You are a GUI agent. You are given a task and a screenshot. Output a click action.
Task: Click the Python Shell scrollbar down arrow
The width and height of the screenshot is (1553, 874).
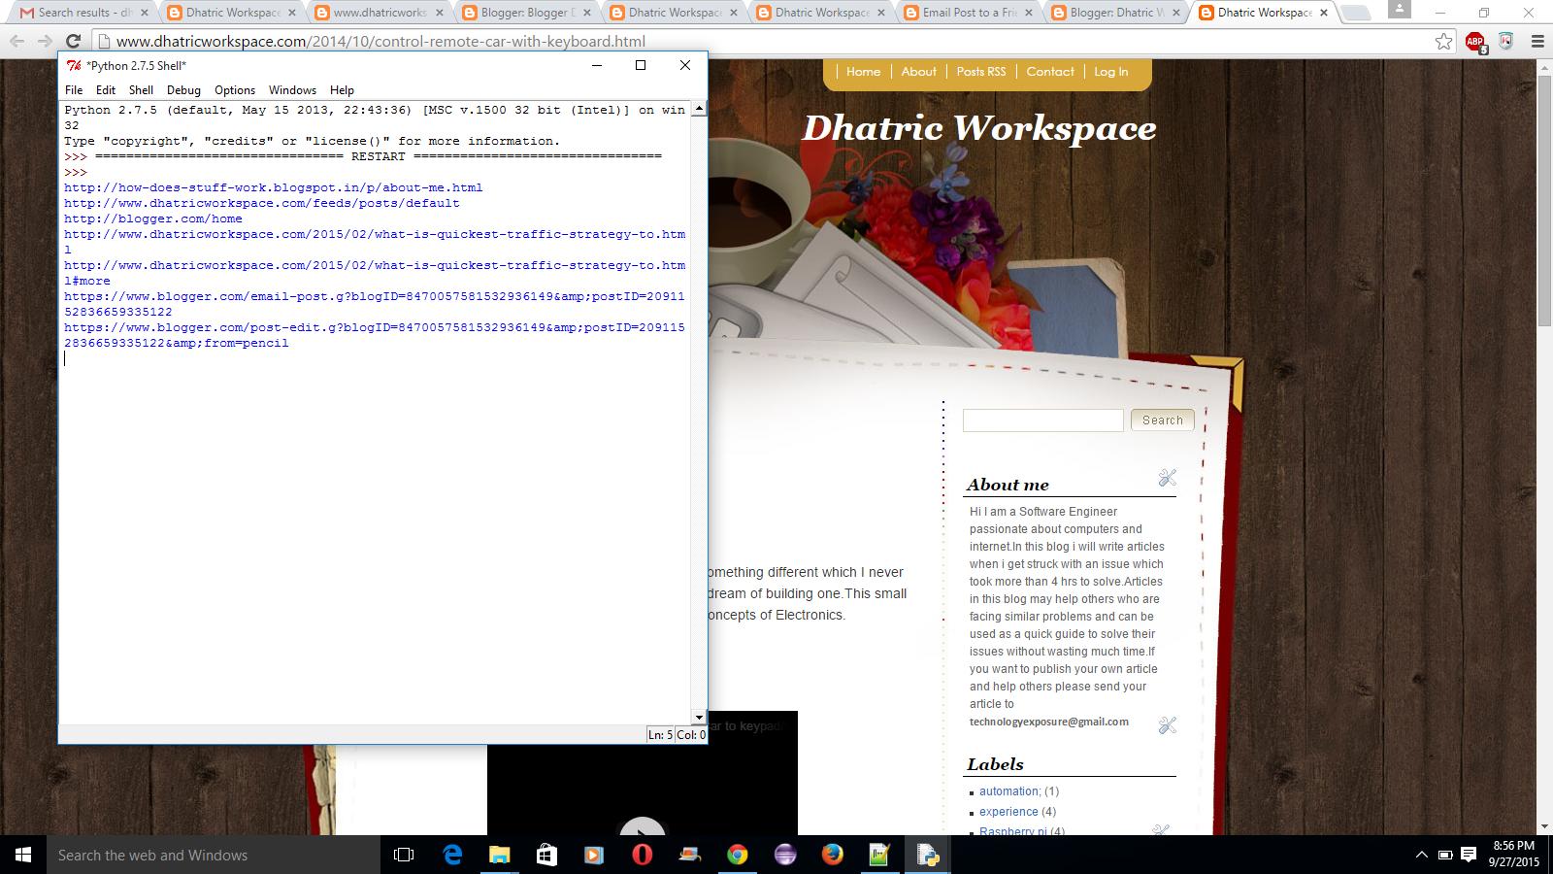pos(699,718)
